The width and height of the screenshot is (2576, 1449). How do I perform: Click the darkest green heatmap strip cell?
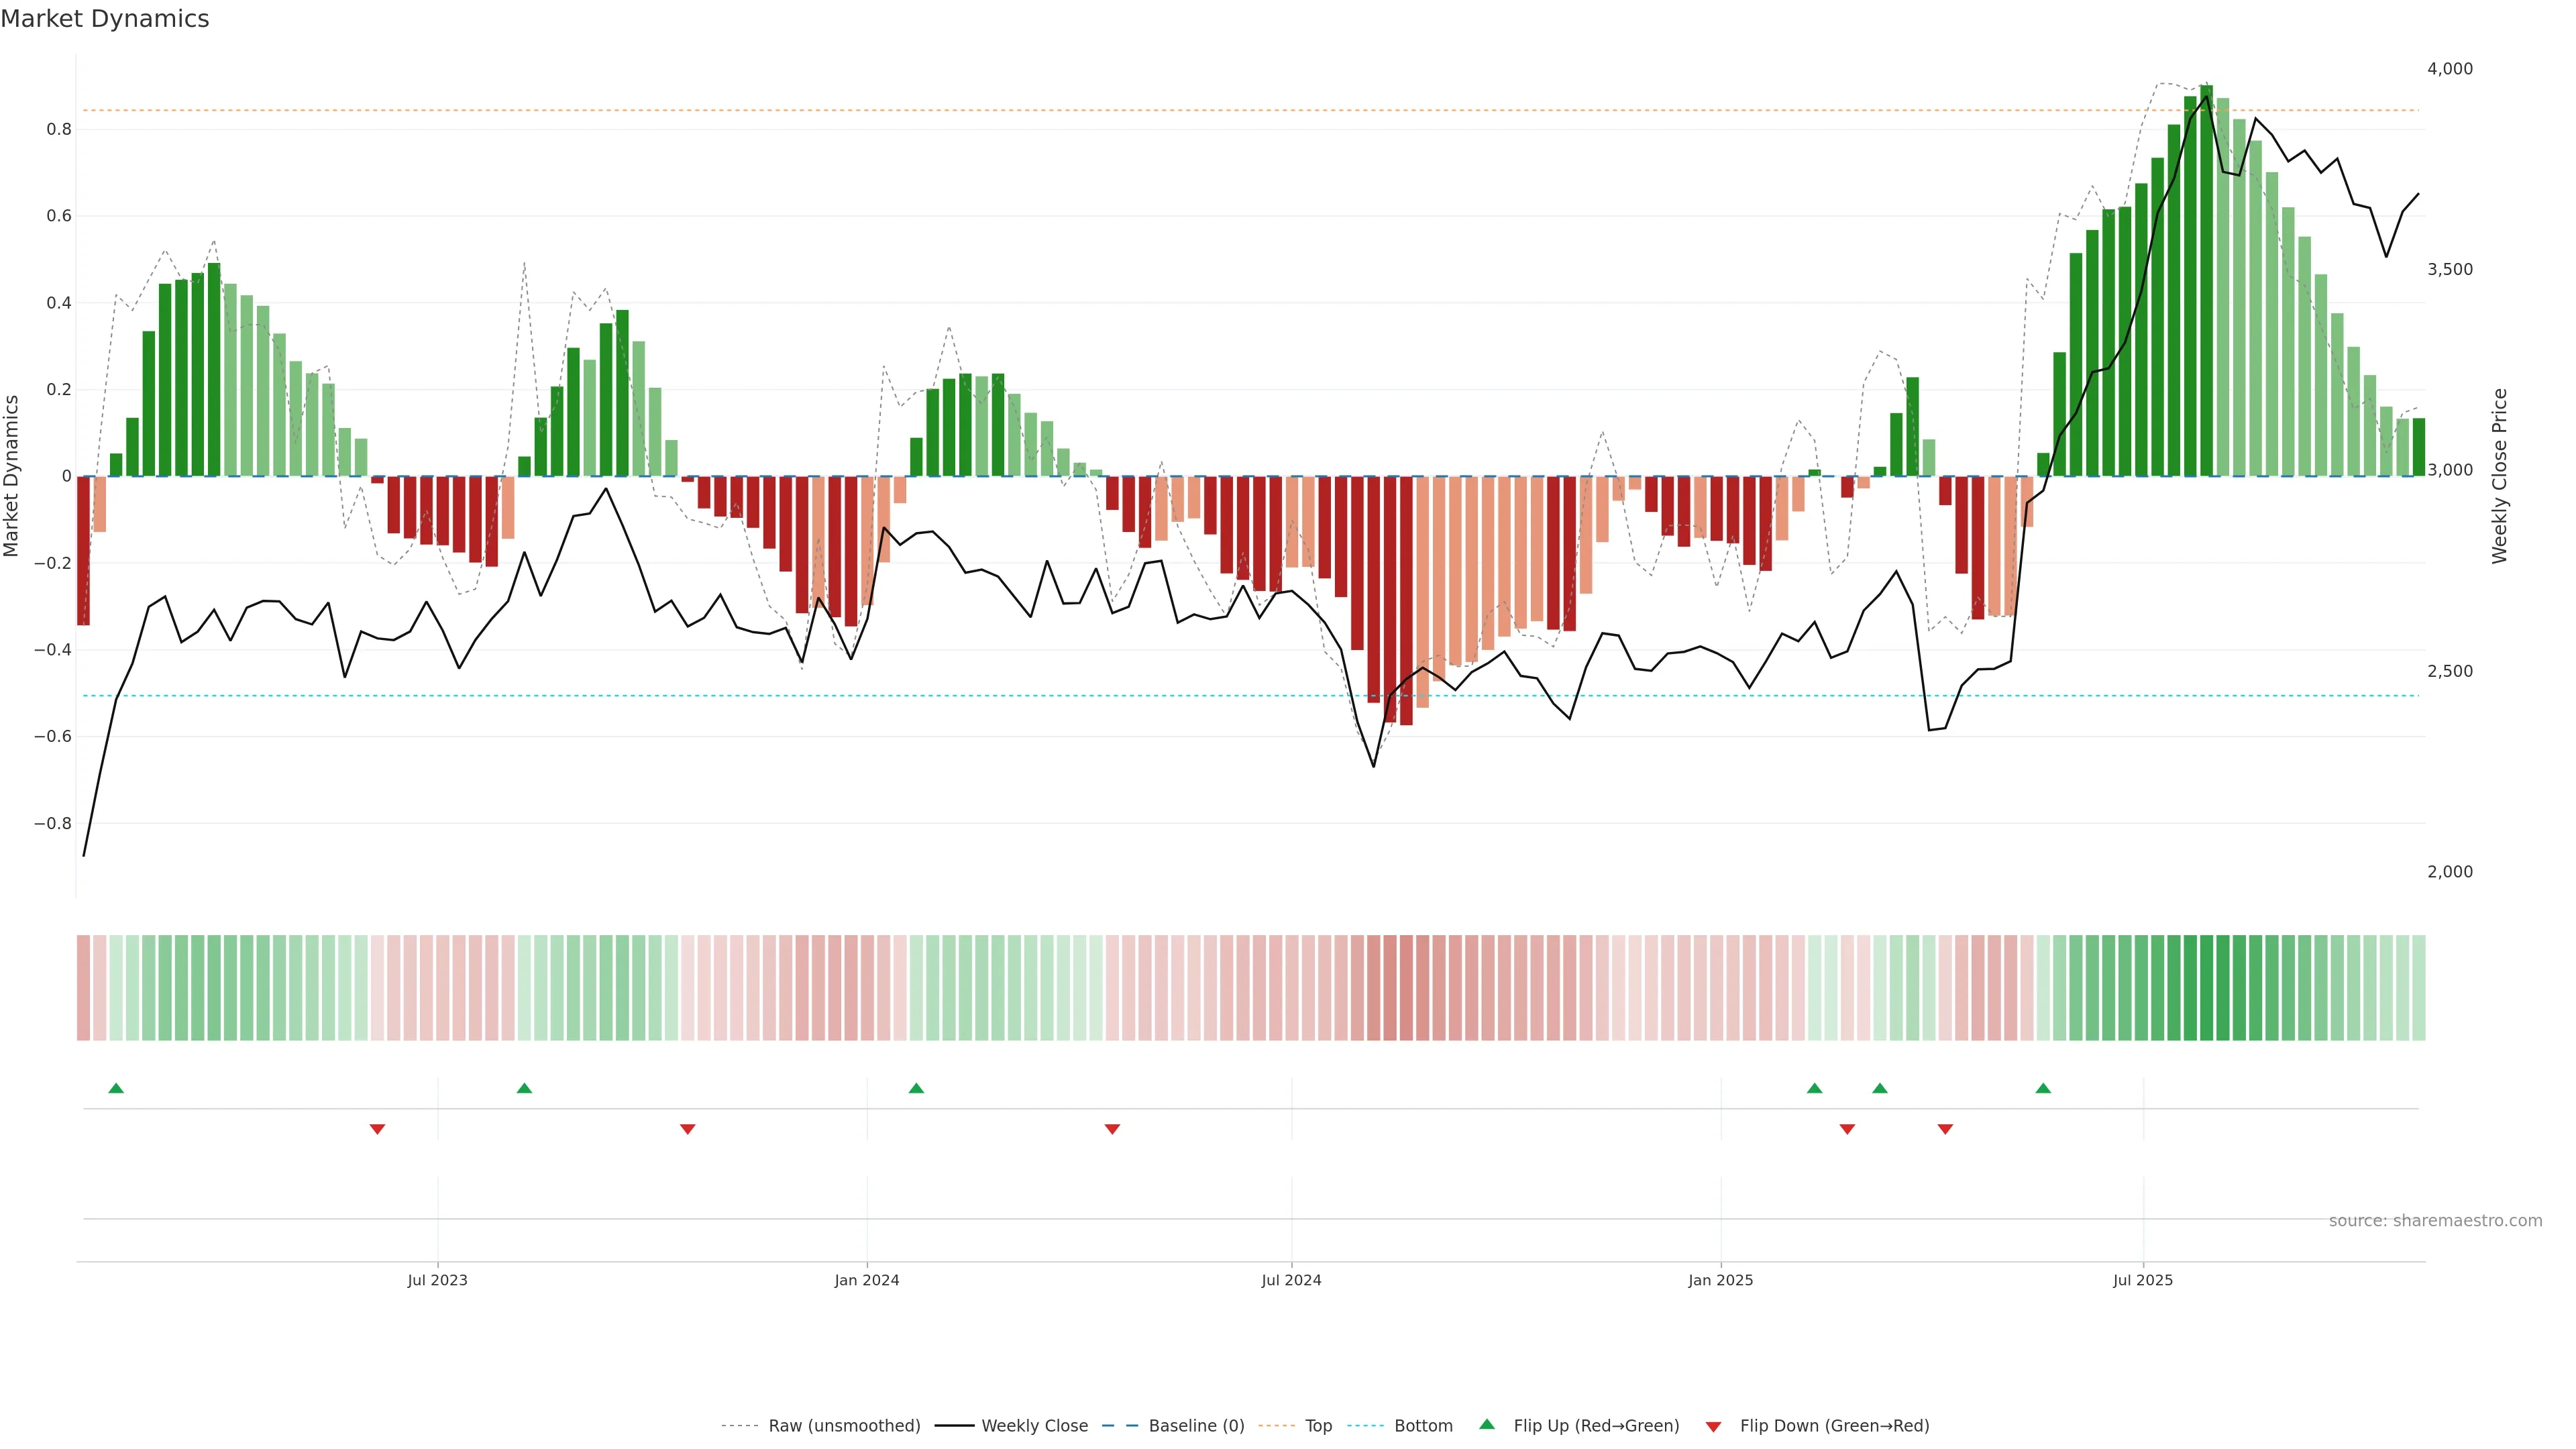pyautogui.click(x=2206, y=987)
